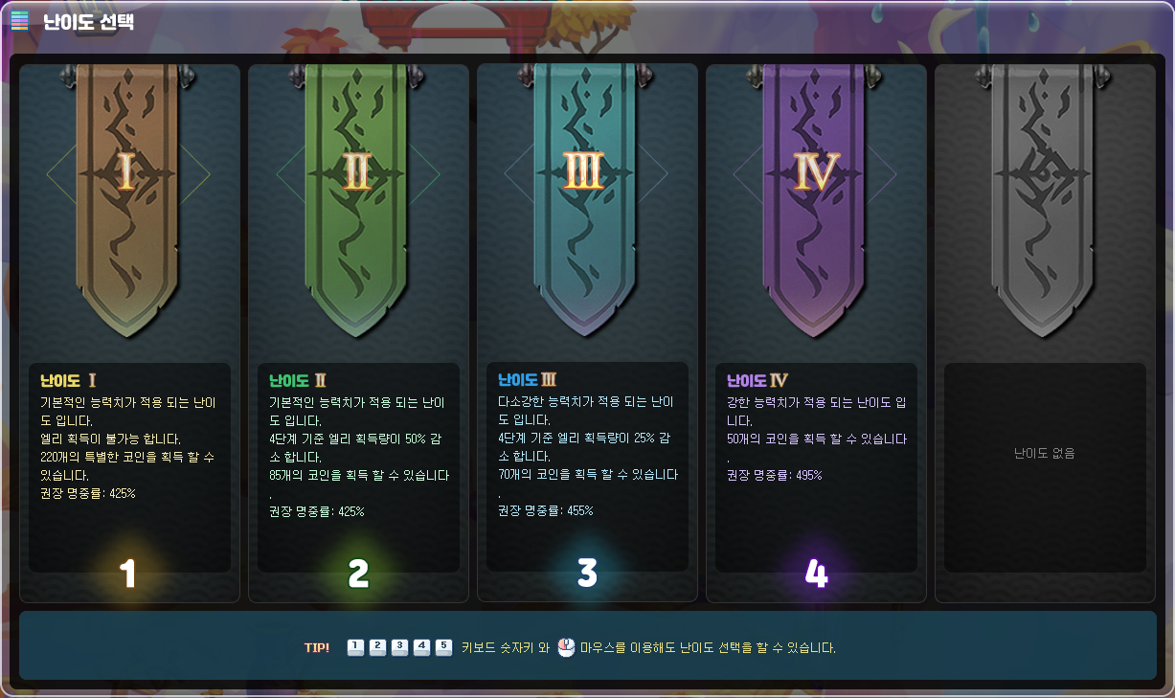Click the TIP! label in bottom bar

coord(317,648)
